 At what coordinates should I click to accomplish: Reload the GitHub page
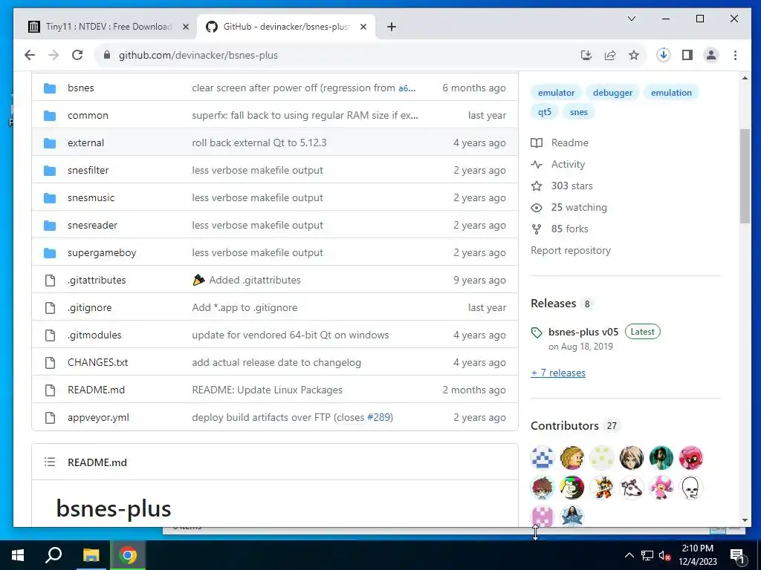coord(77,55)
